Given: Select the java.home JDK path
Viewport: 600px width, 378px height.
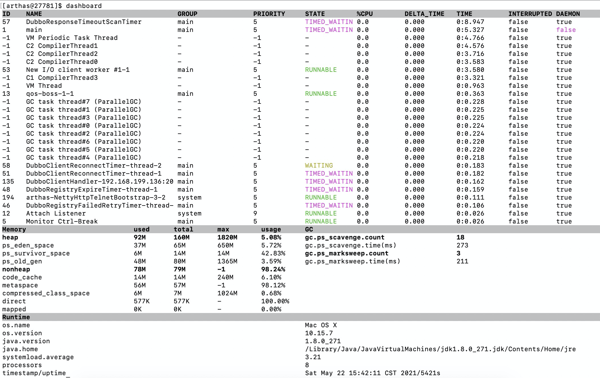Looking at the screenshot, I should 440,349.
